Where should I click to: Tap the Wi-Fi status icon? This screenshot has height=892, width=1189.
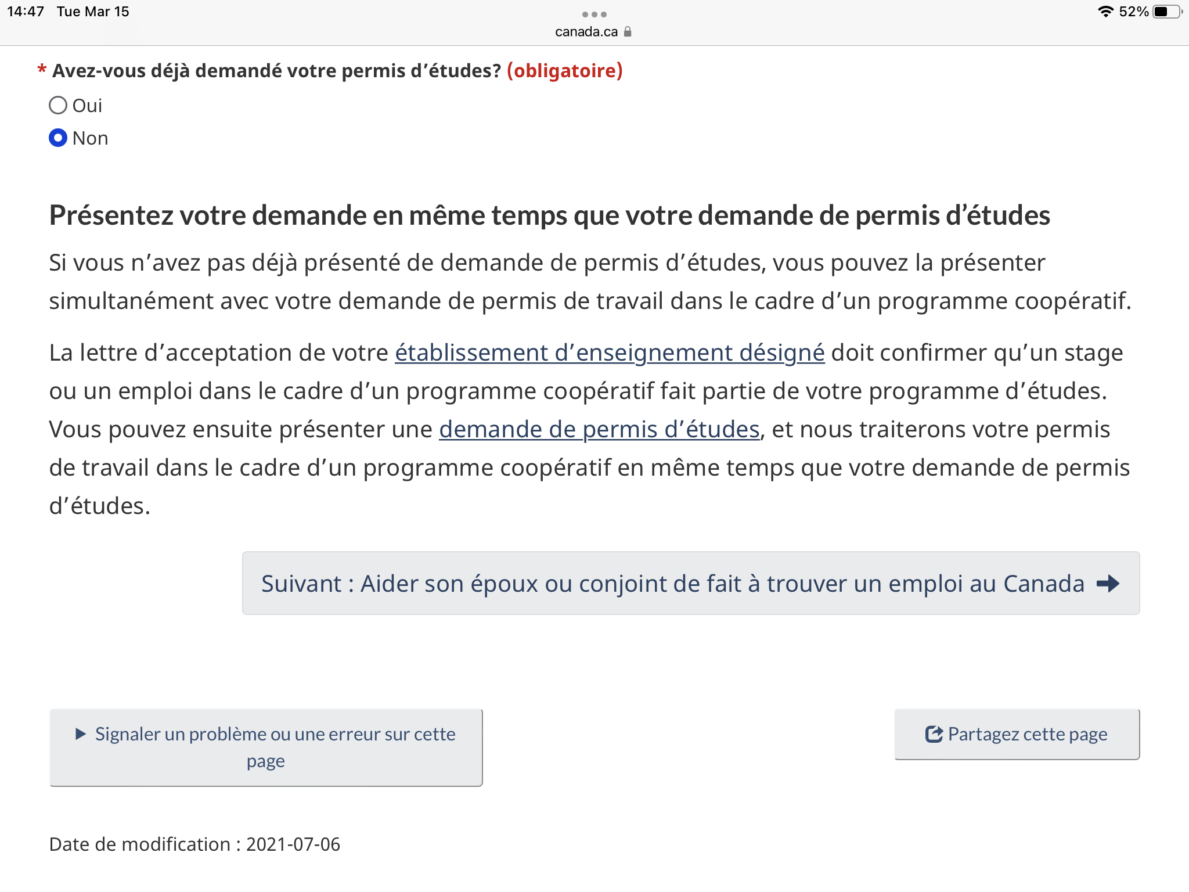(1105, 12)
